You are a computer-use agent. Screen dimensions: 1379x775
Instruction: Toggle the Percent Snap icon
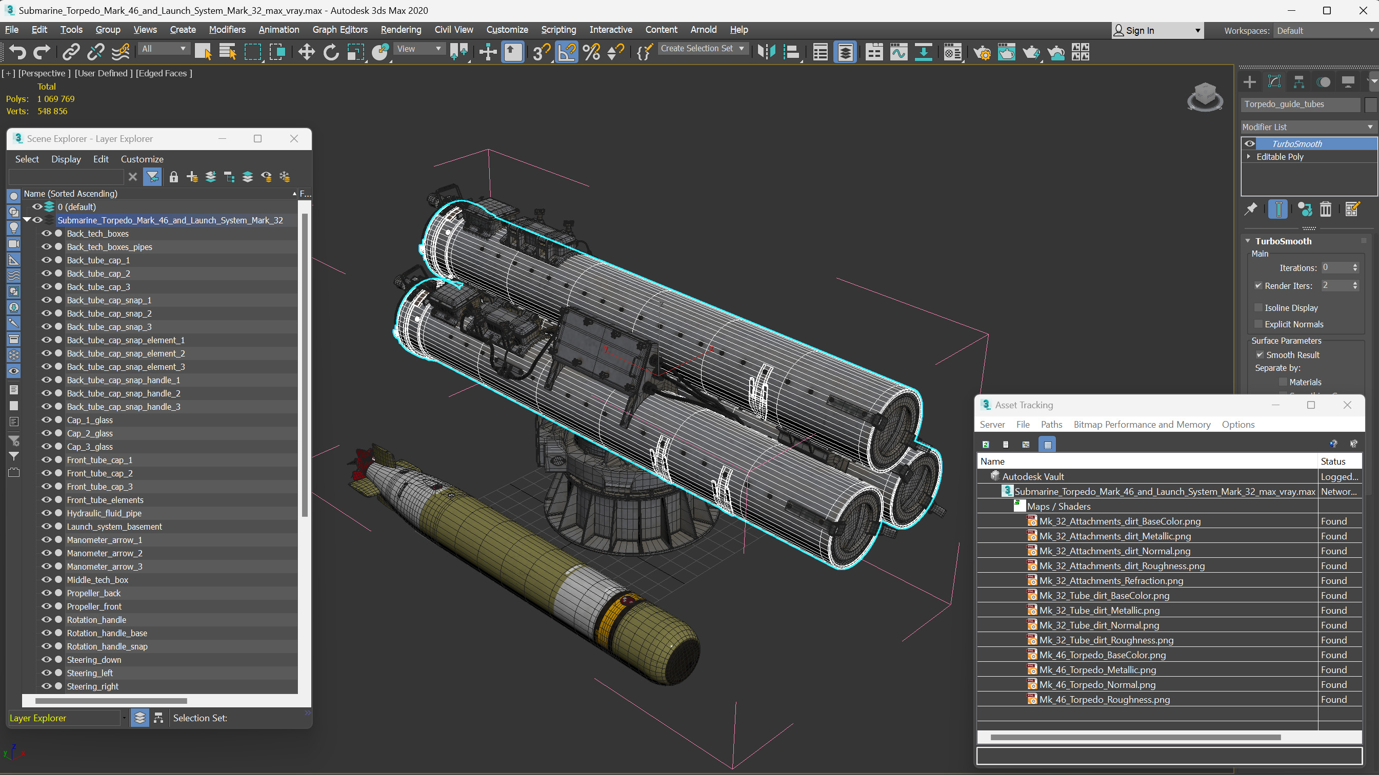pyautogui.click(x=591, y=52)
